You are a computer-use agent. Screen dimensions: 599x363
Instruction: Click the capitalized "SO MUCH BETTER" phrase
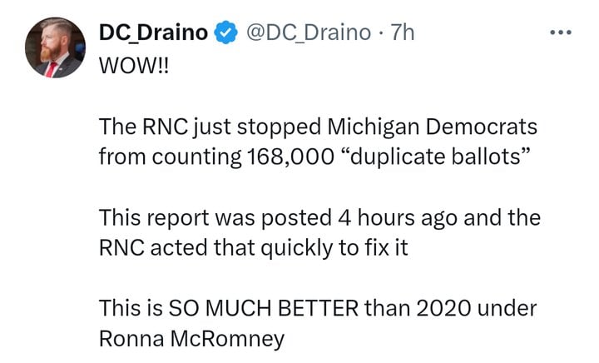264,308
